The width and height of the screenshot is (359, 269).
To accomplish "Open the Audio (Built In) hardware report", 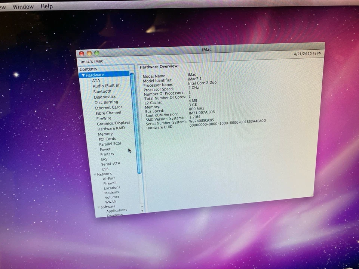I will [107, 86].
